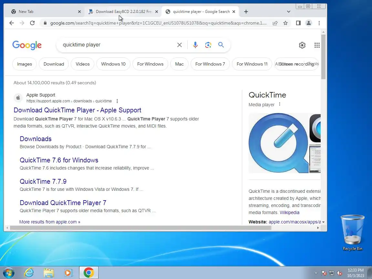Apply the Windows 10 filter chip

click(113, 64)
